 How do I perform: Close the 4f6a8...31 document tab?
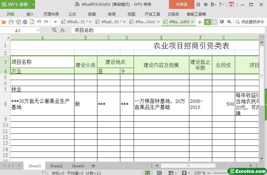click(x=90, y=22)
